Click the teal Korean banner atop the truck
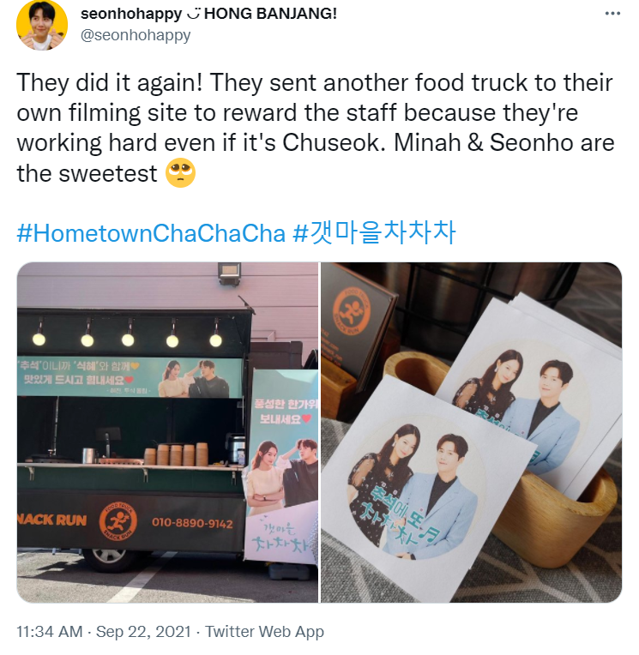This screenshot has width=639, height=655. click(130, 377)
